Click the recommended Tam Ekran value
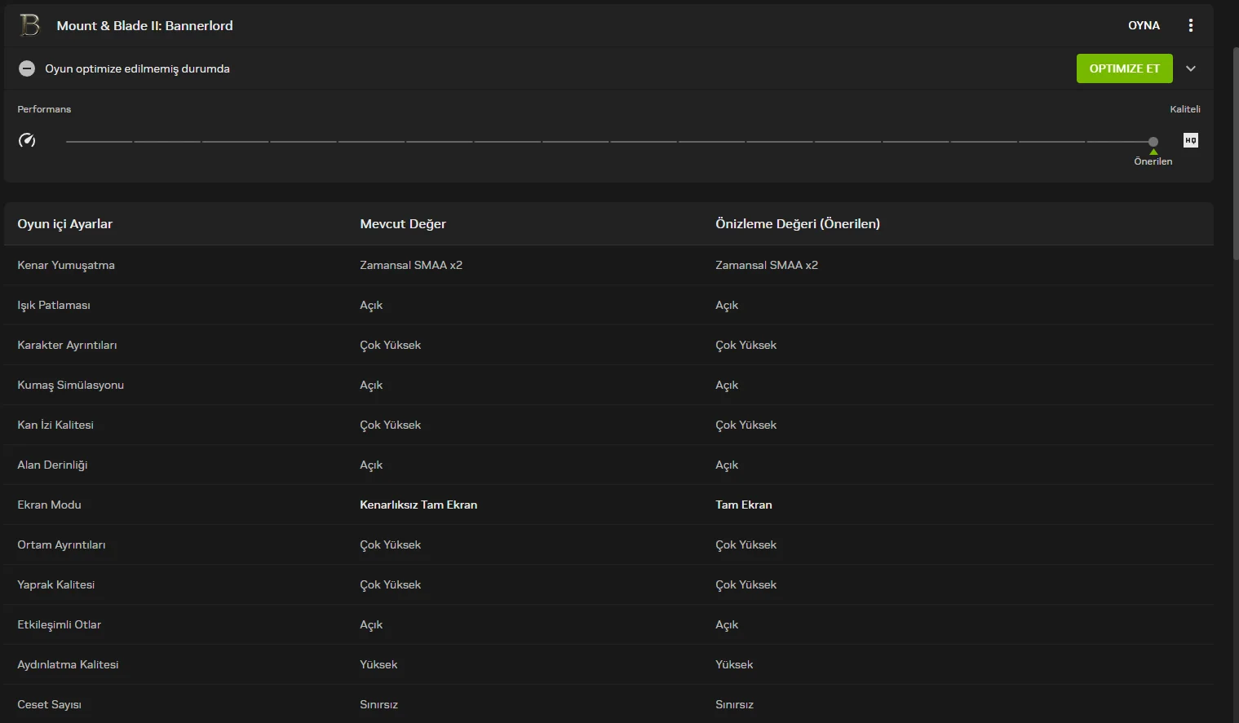Screen dimensions: 1239x723 pos(743,505)
